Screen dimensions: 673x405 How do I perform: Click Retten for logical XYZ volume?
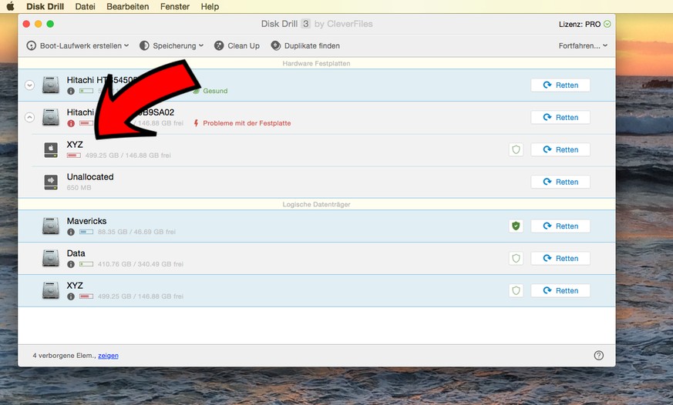(x=560, y=290)
